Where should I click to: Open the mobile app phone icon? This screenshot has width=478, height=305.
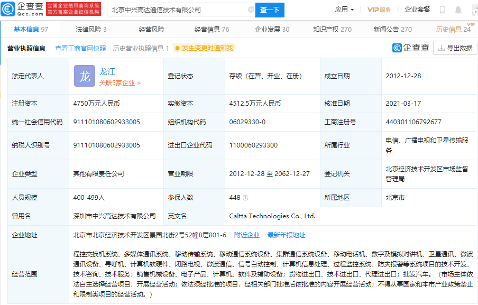tap(442, 10)
